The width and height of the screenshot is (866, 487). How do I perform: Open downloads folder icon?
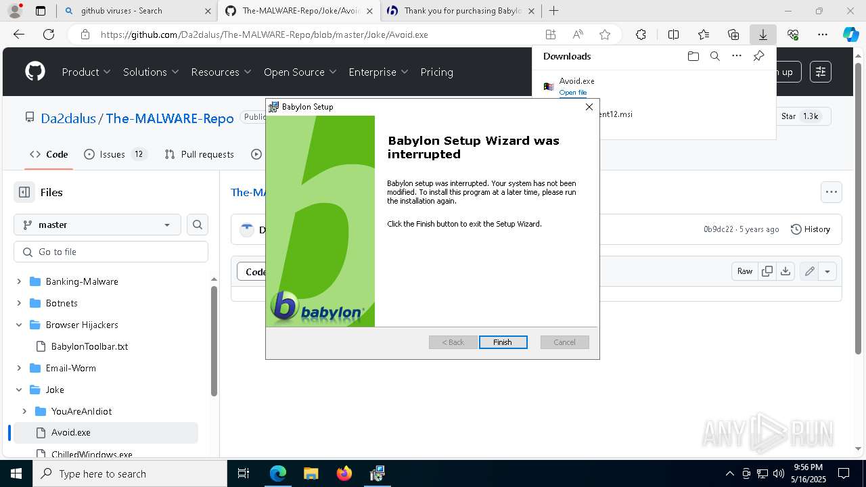693,56
